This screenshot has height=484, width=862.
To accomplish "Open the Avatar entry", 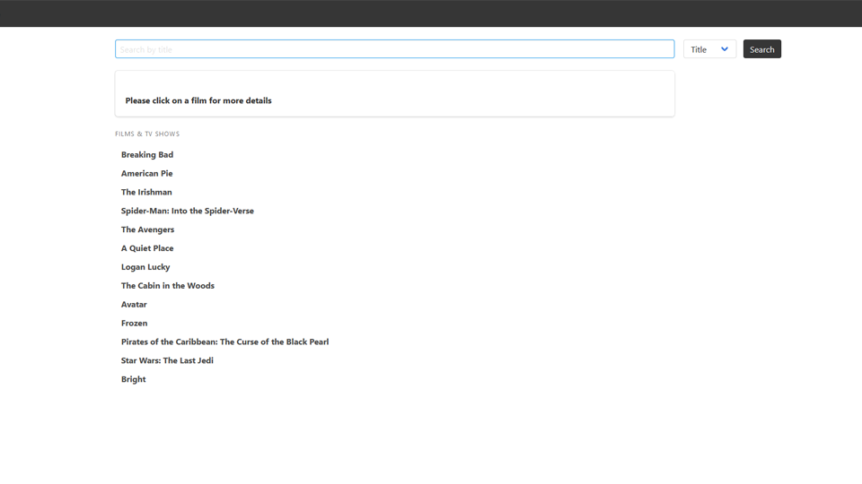I will [x=134, y=304].
